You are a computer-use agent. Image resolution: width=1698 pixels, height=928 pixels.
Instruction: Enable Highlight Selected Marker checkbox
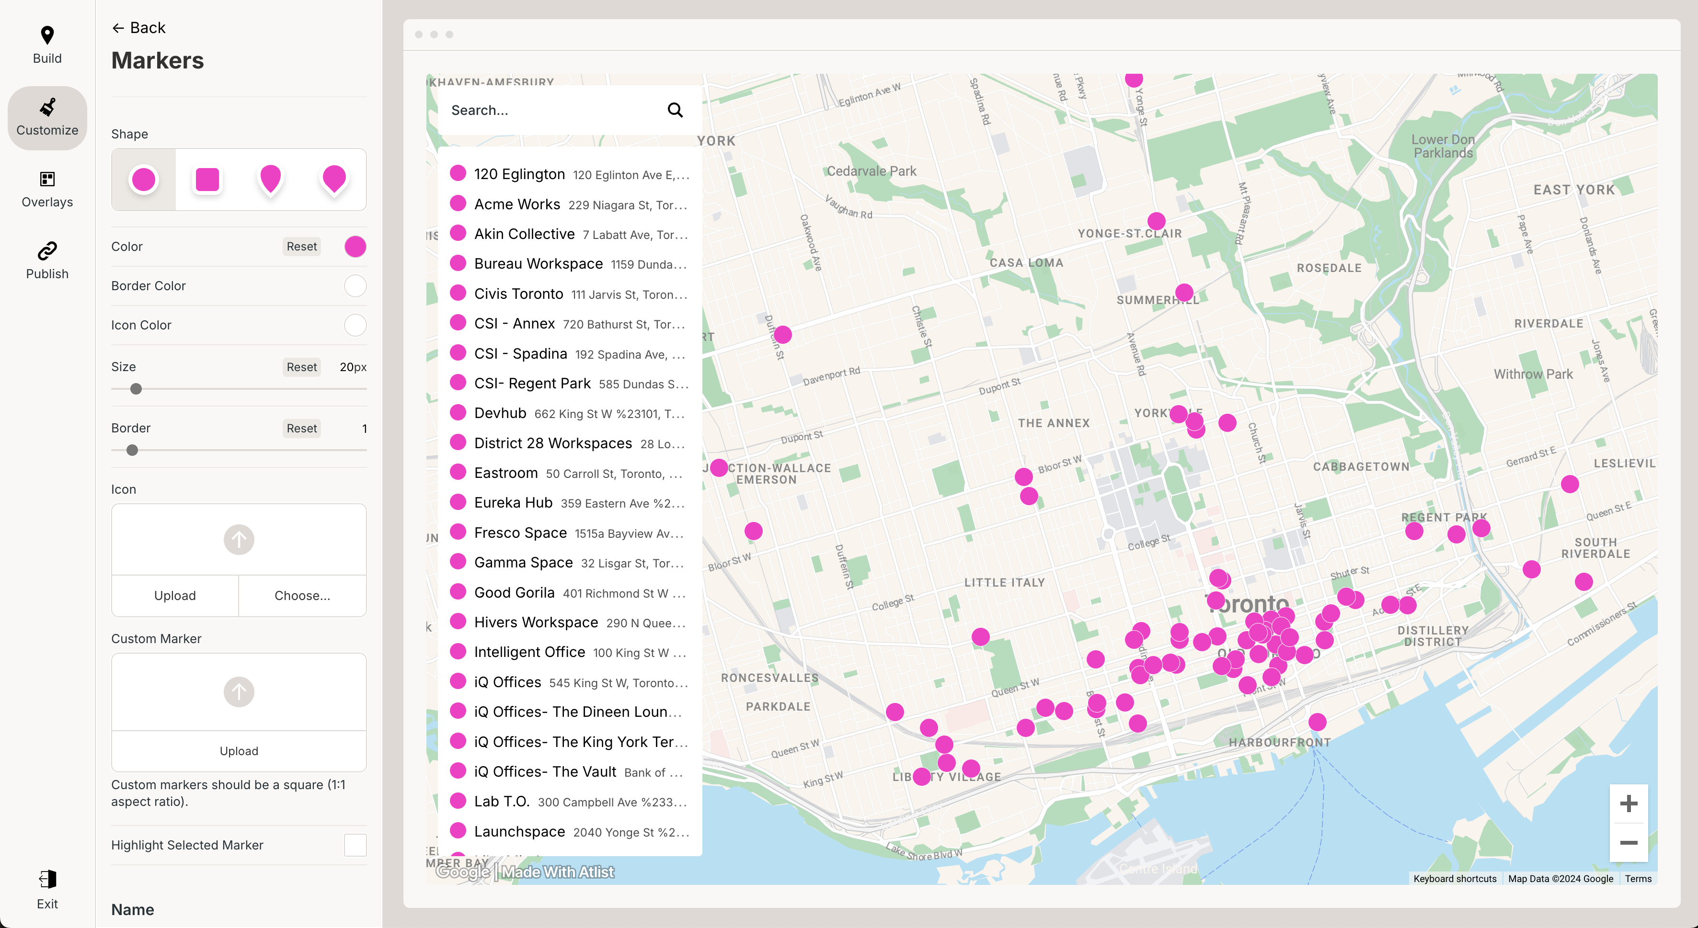[355, 845]
